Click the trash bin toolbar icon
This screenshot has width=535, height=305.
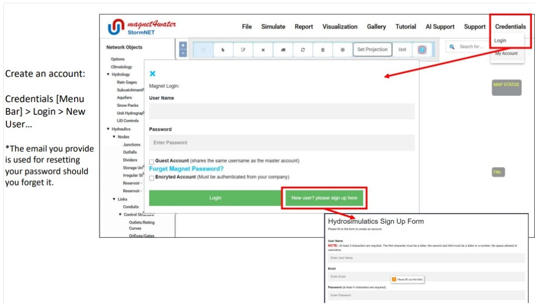tap(323, 50)
